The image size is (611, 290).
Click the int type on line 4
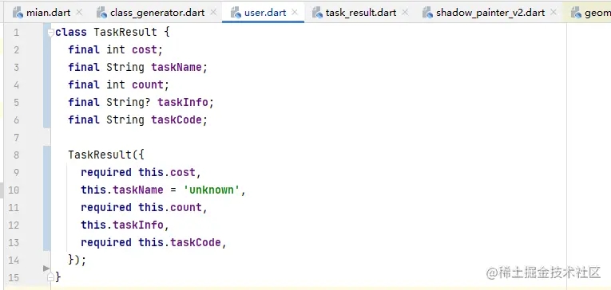(x=115, y=84)
